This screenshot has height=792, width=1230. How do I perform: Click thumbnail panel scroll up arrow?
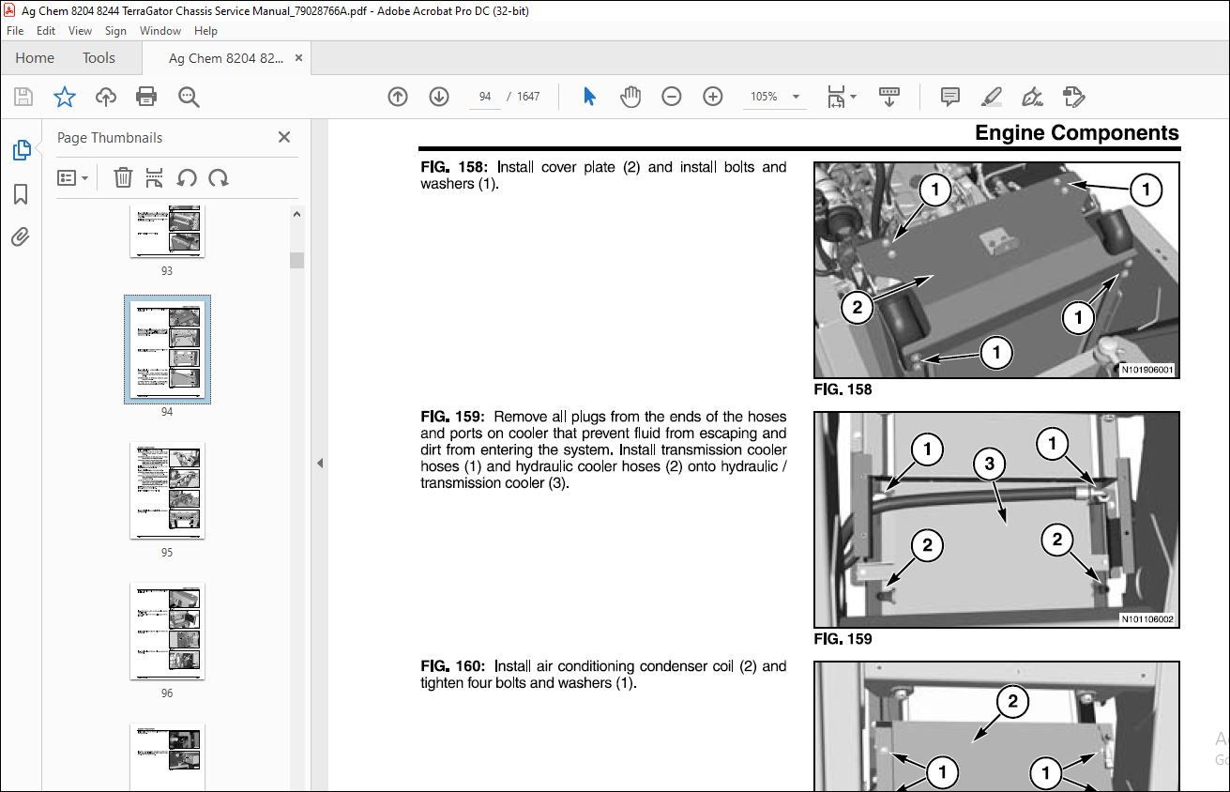(x=297, y=214)
